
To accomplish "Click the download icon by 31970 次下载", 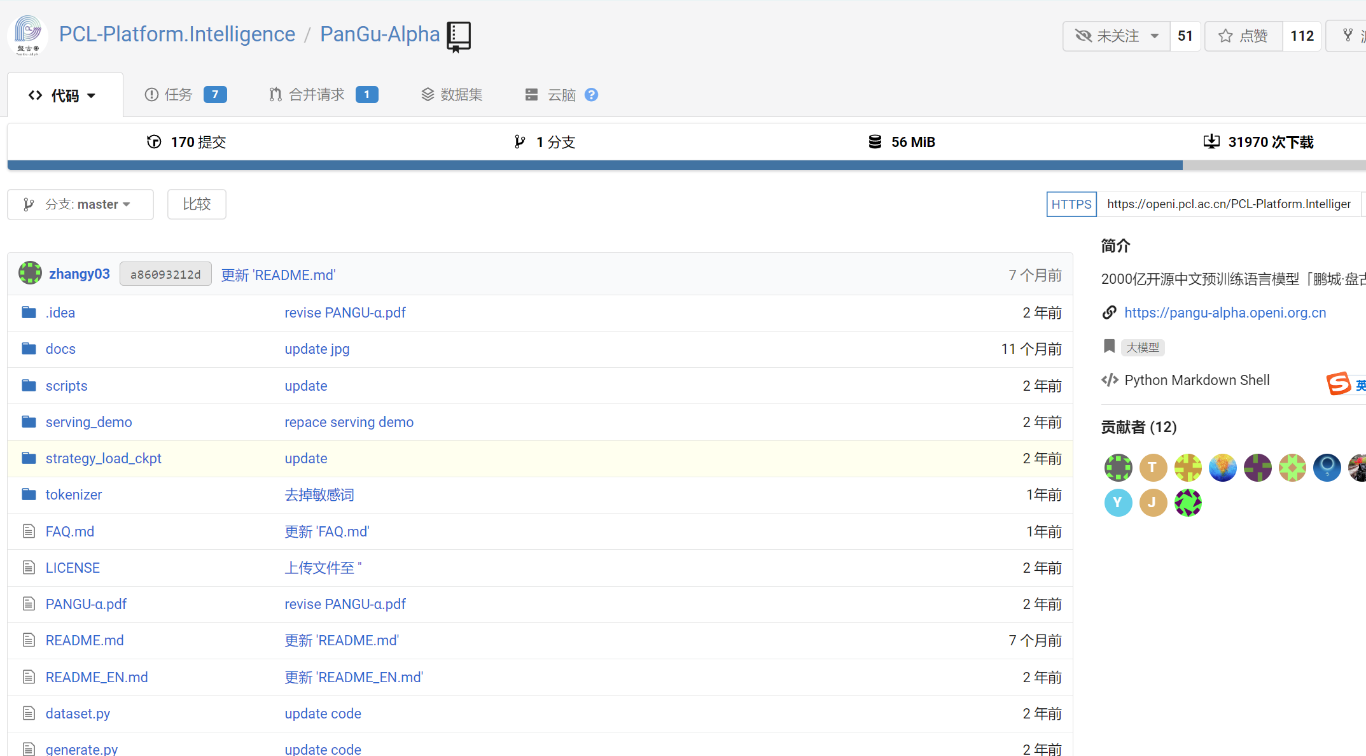I will pyautogui.click(x=1211, y=141).
